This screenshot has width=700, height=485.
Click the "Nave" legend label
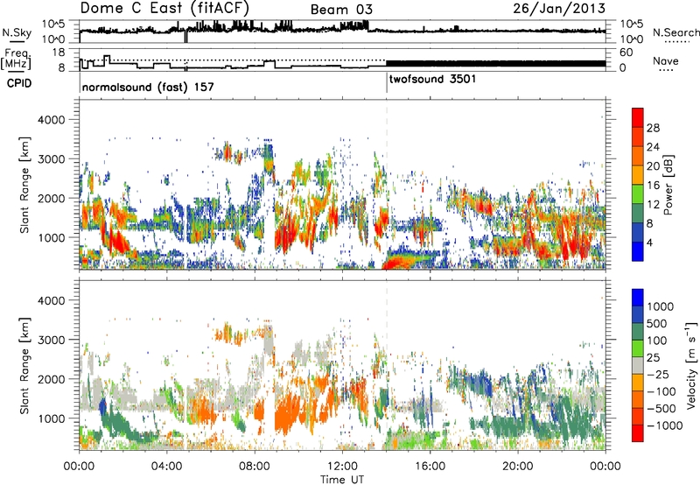point(665,60)
